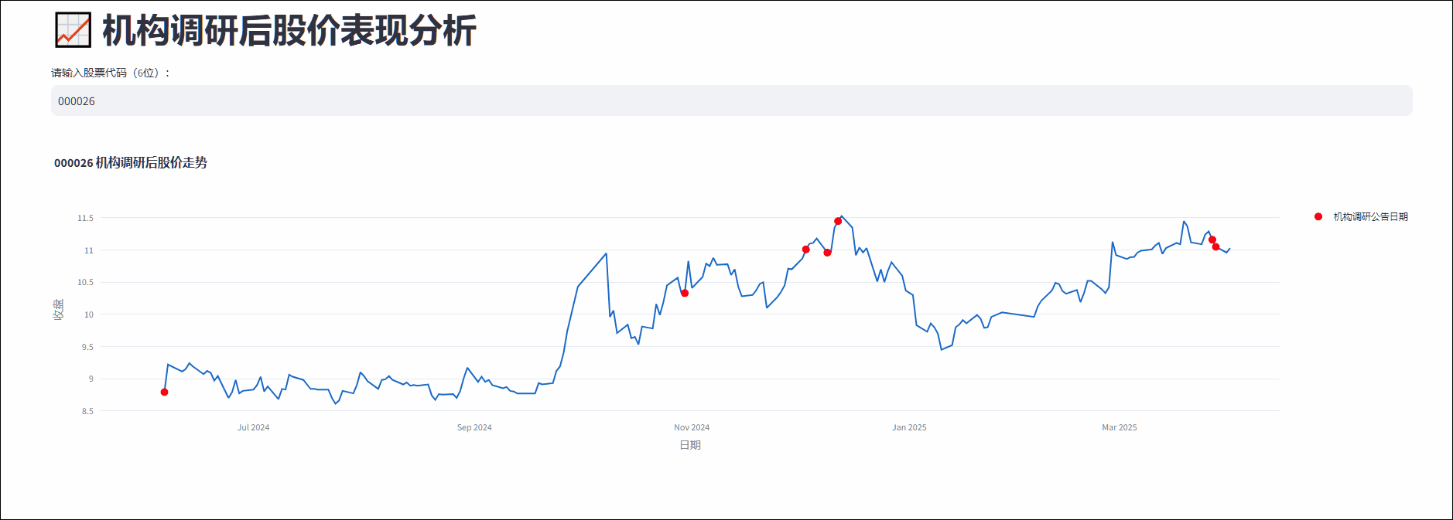Click the upper red marker at the chart's right end

[1212, 240]
